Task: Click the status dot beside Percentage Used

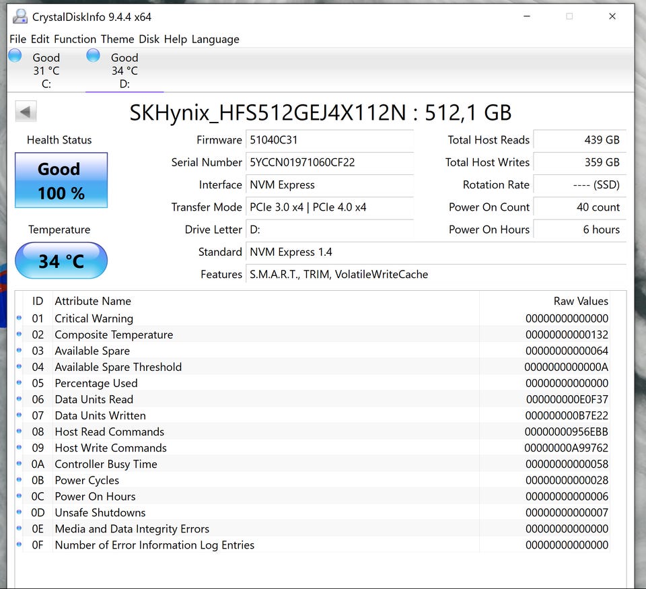Action: (x=19, y=383)
